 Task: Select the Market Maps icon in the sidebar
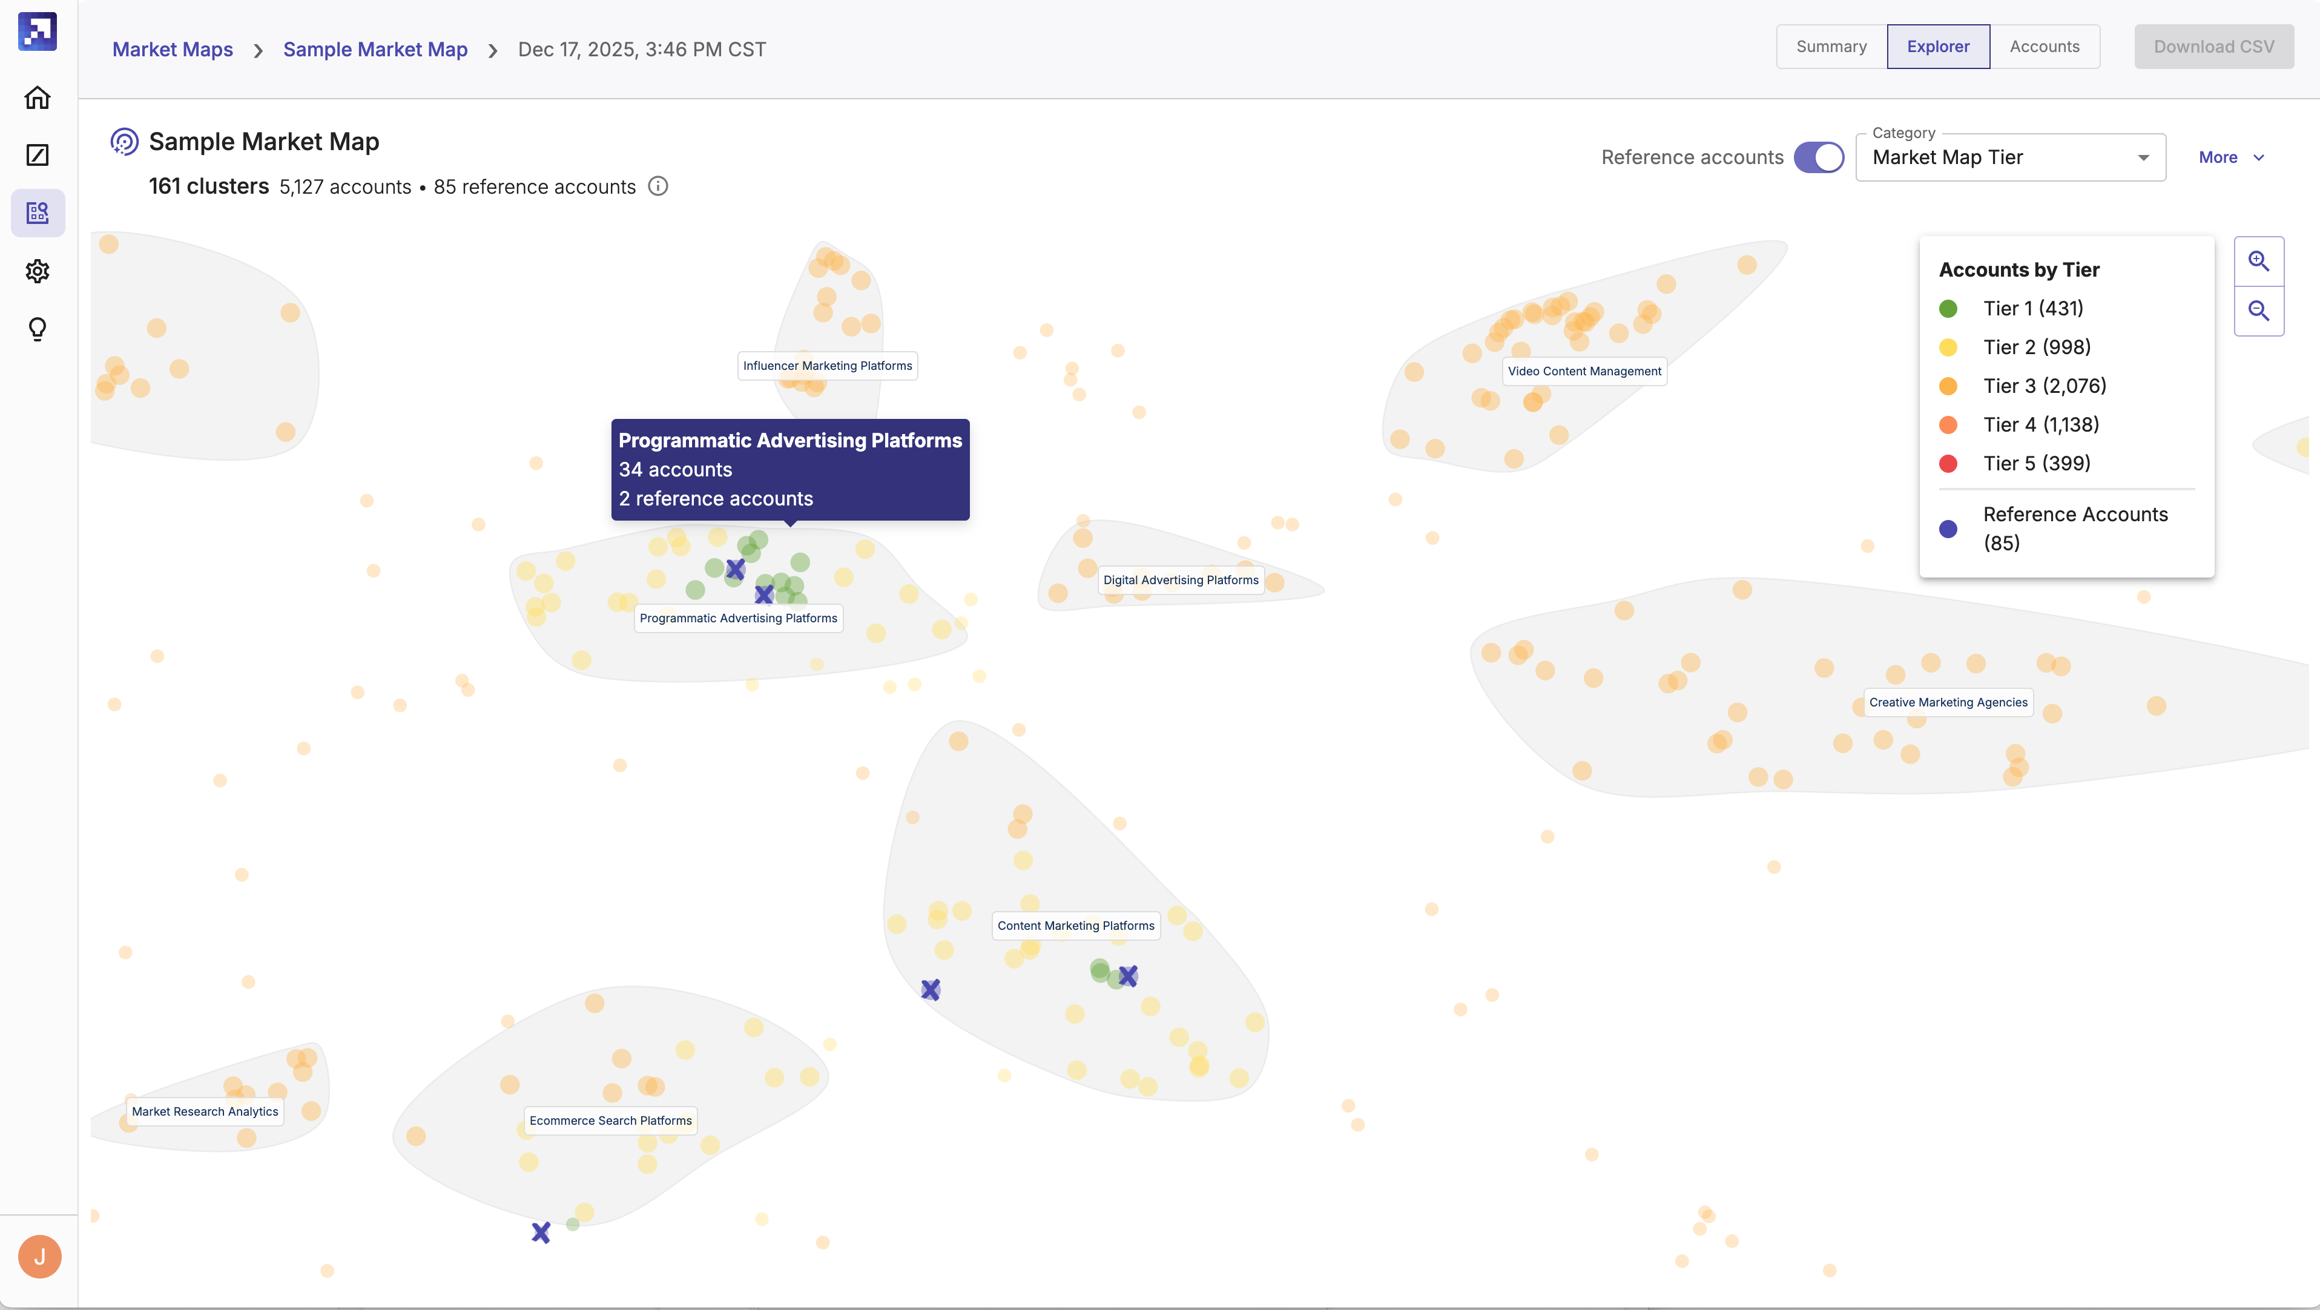pyautogui.click(x=37, y=212)
